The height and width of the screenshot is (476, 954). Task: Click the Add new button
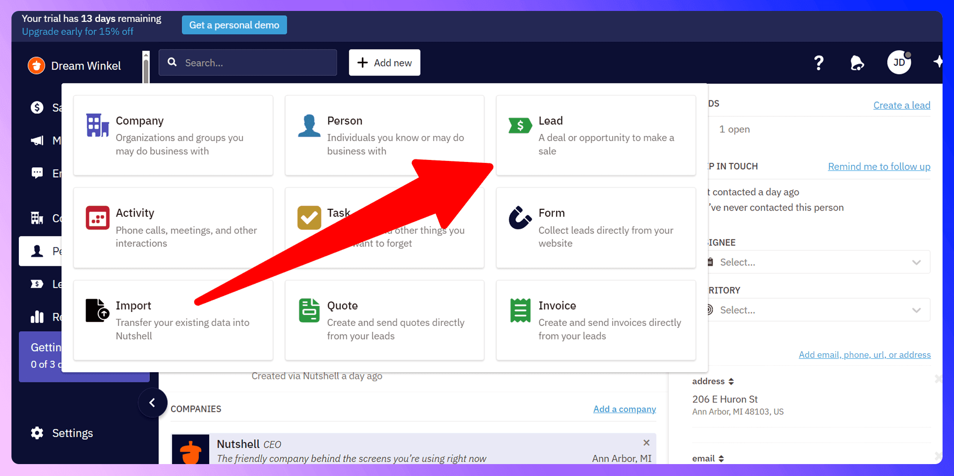[x=385, y=63]
